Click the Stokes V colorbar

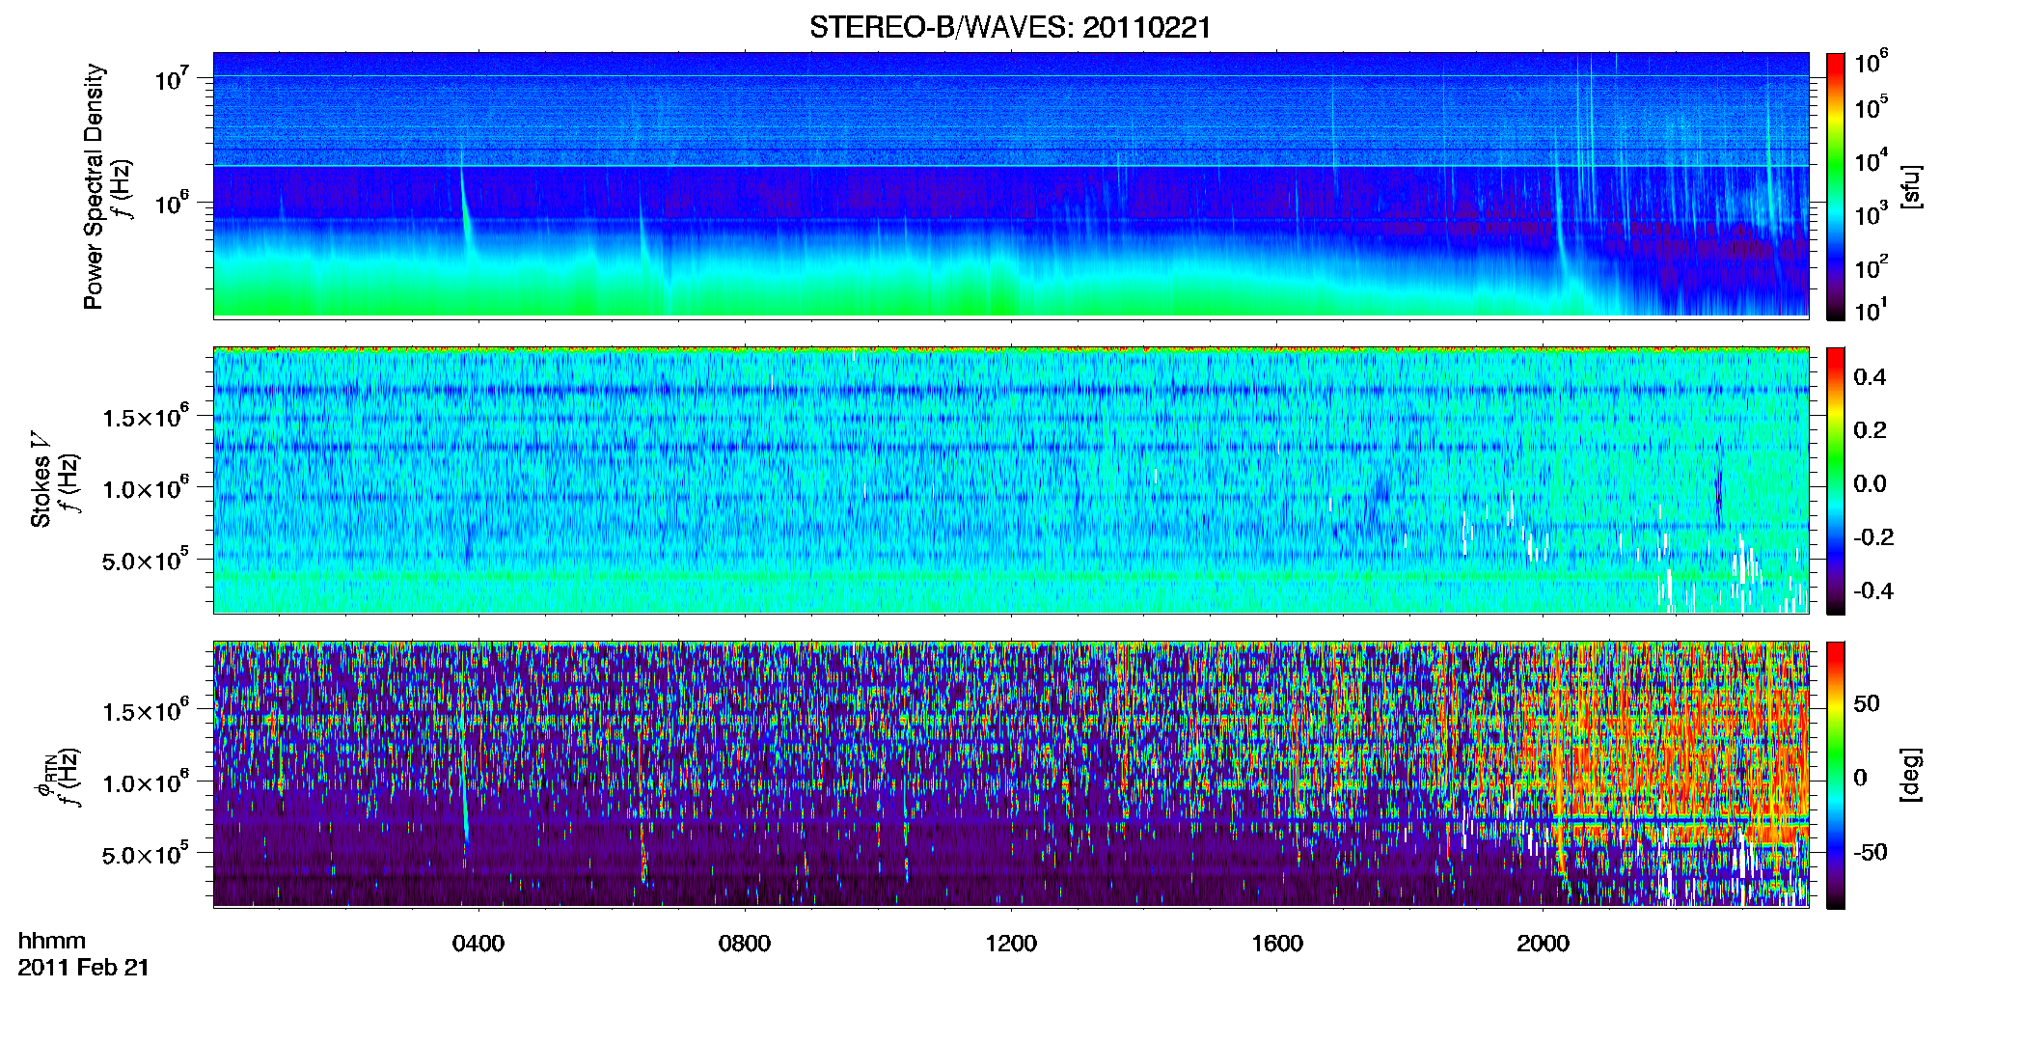1836,480
